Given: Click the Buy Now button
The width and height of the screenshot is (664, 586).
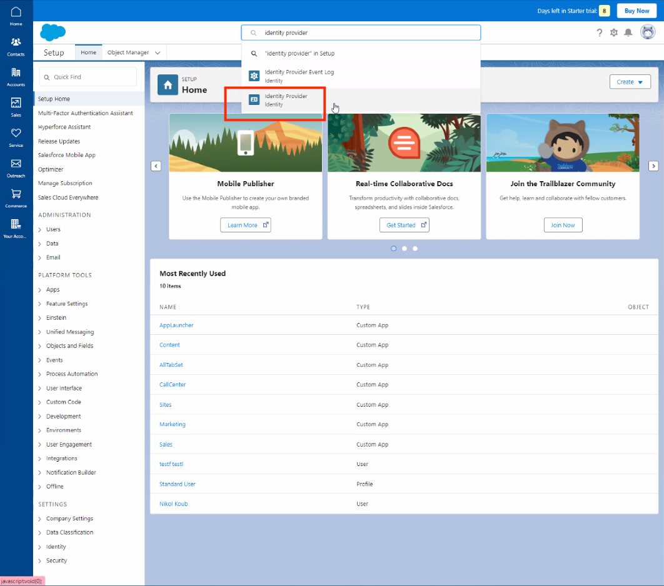Looking at the screenshot, I should tap(636, 11).
